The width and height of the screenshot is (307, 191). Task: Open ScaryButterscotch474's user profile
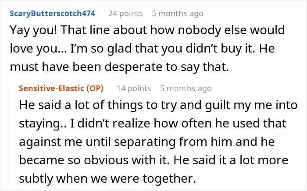pos(53,14)
